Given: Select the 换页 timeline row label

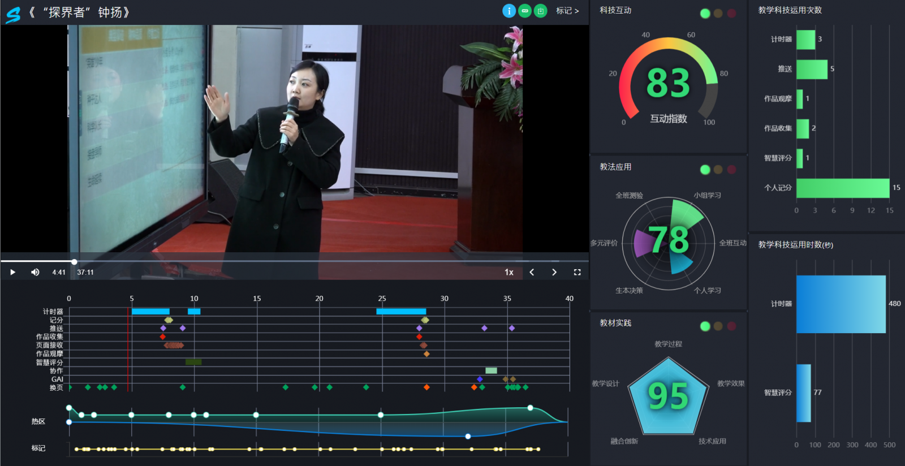Looking at the screenshot, I should [x=56, y=388].
